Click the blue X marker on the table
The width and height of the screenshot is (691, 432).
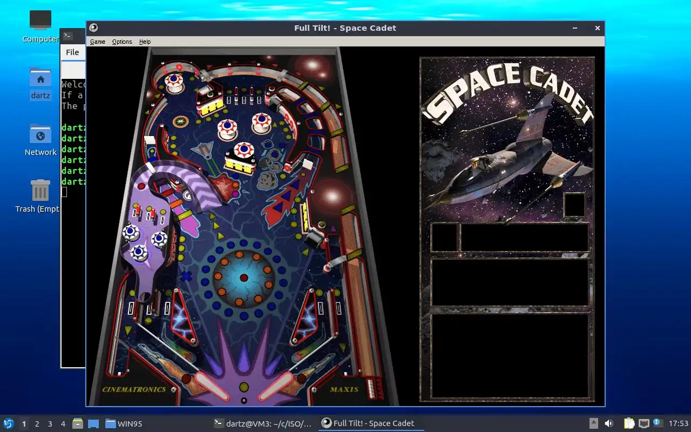point(186,276)
